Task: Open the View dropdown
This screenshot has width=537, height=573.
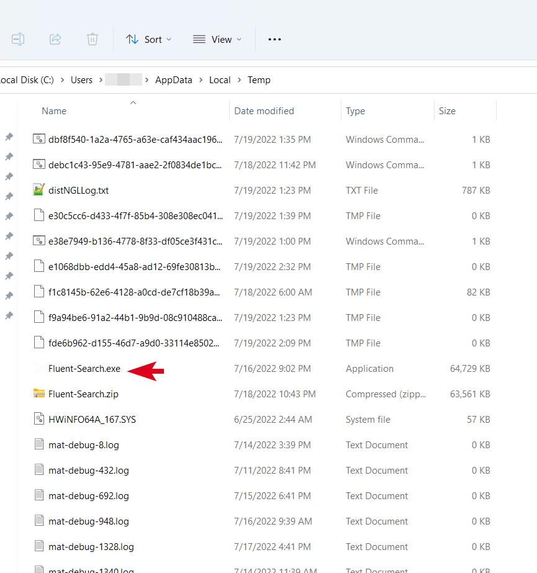Action: [217, 39]
